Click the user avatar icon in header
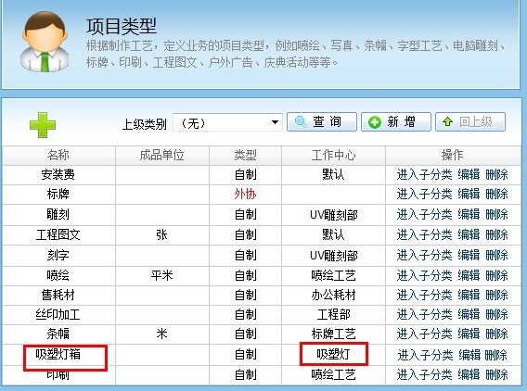The width and height of the screenshot is (527, 391). tap(44, 42)
